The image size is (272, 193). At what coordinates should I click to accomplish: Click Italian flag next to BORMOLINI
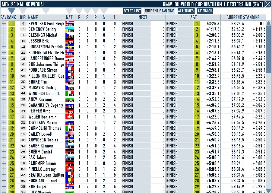pyautogui.click(x=69, y=128)
